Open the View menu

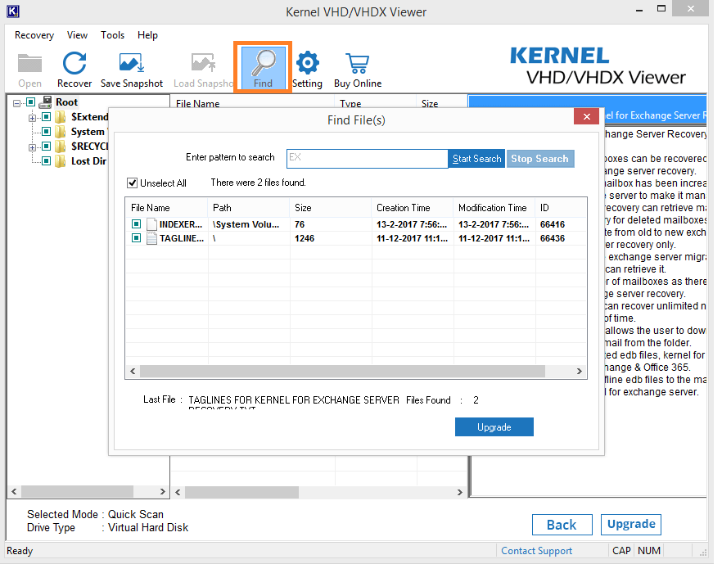click(77, 35)
